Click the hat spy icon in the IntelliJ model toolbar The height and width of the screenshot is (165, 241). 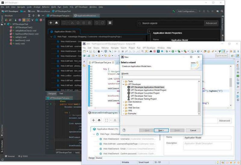tap(56, 23)
